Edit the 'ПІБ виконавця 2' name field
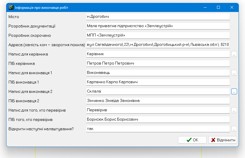 point(158,101)
